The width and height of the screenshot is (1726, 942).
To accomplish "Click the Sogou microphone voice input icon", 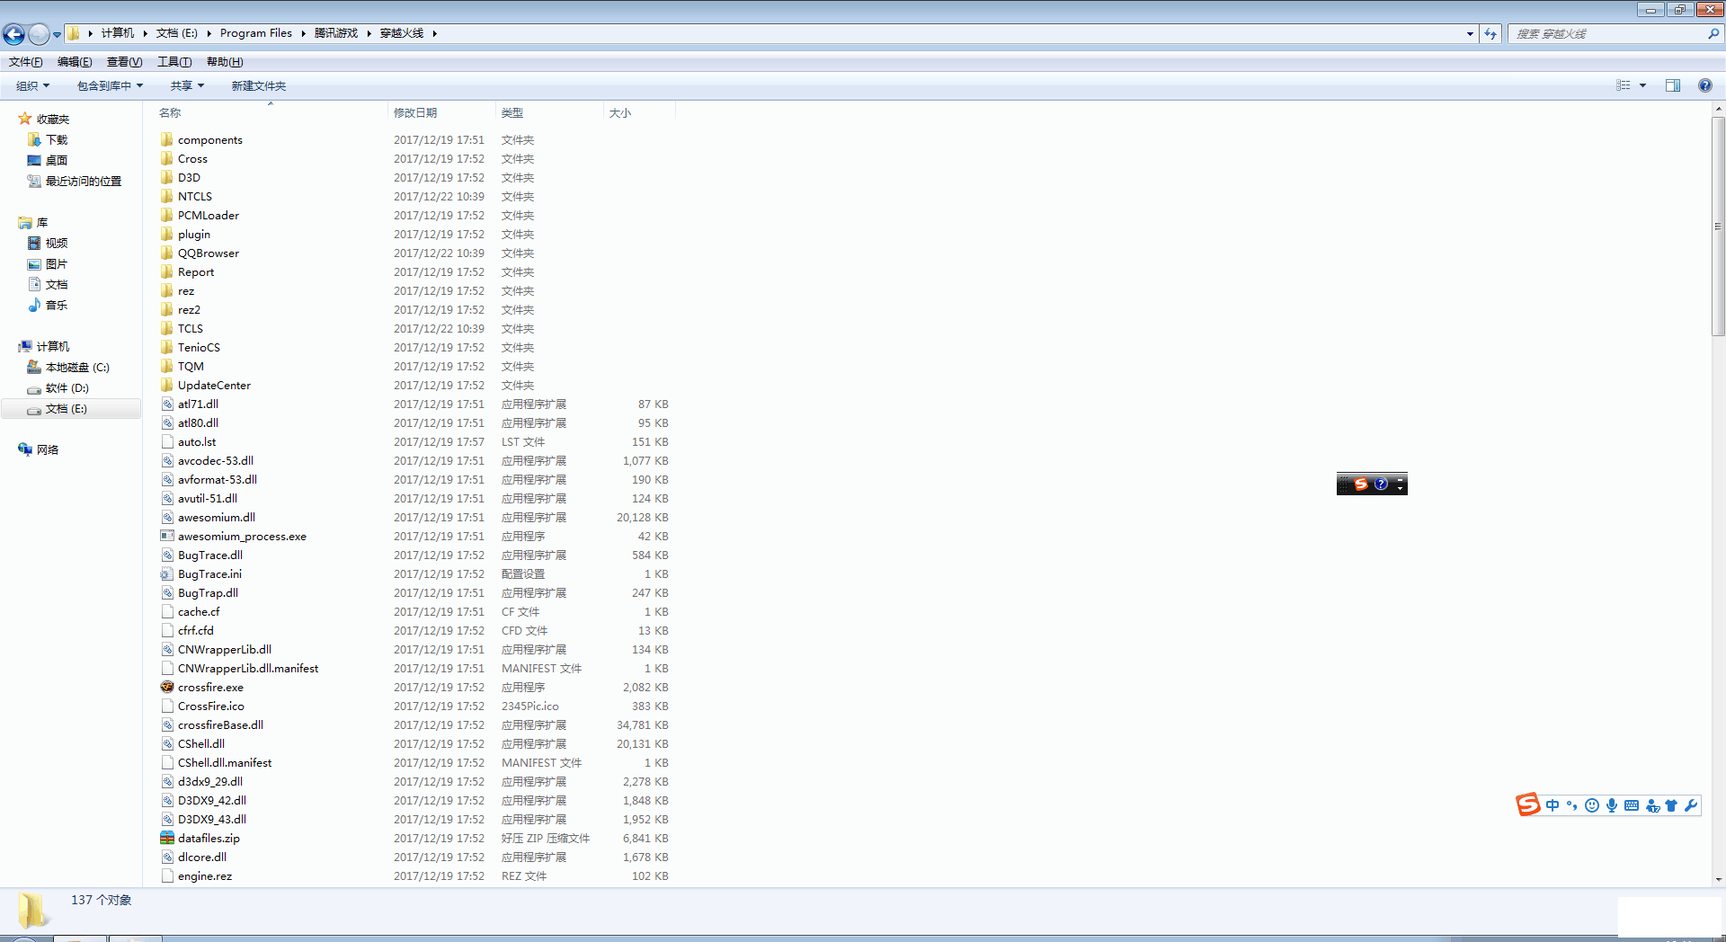I will 1612,805.
